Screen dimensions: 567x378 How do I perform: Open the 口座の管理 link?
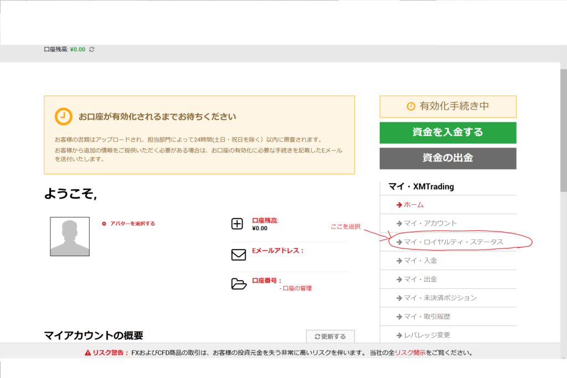297,288
